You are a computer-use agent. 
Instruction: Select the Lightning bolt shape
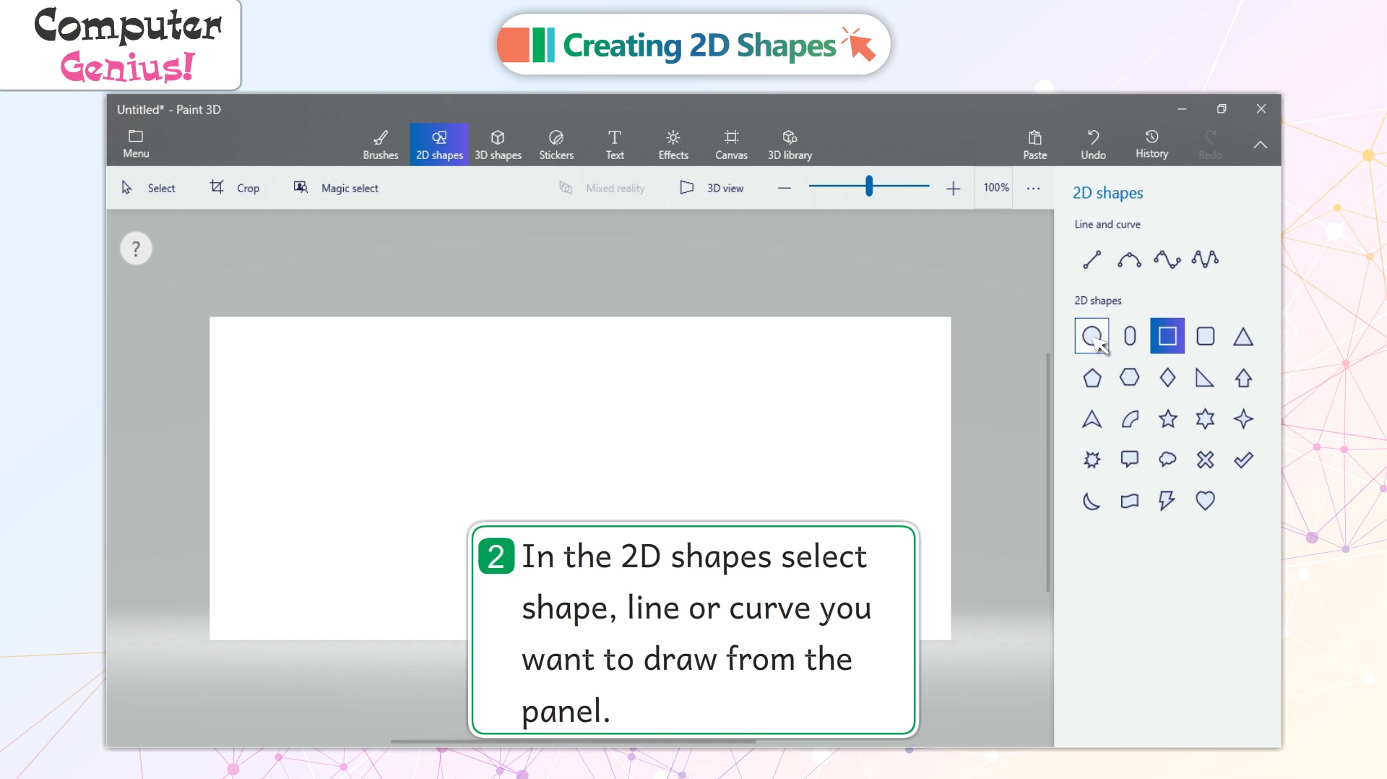click(x=1167, y=501)
